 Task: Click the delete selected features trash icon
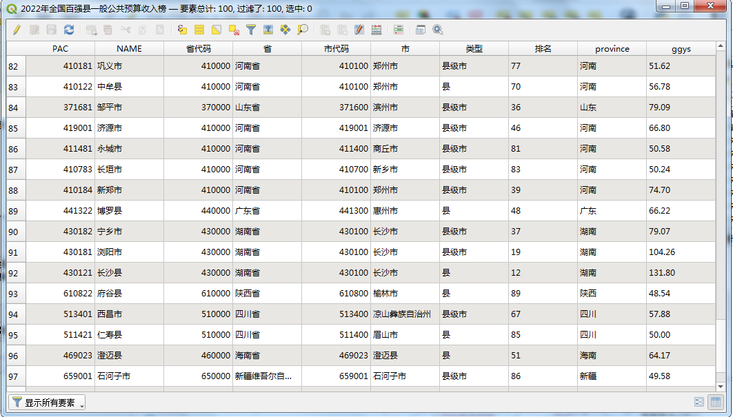(x=108, y=30)
